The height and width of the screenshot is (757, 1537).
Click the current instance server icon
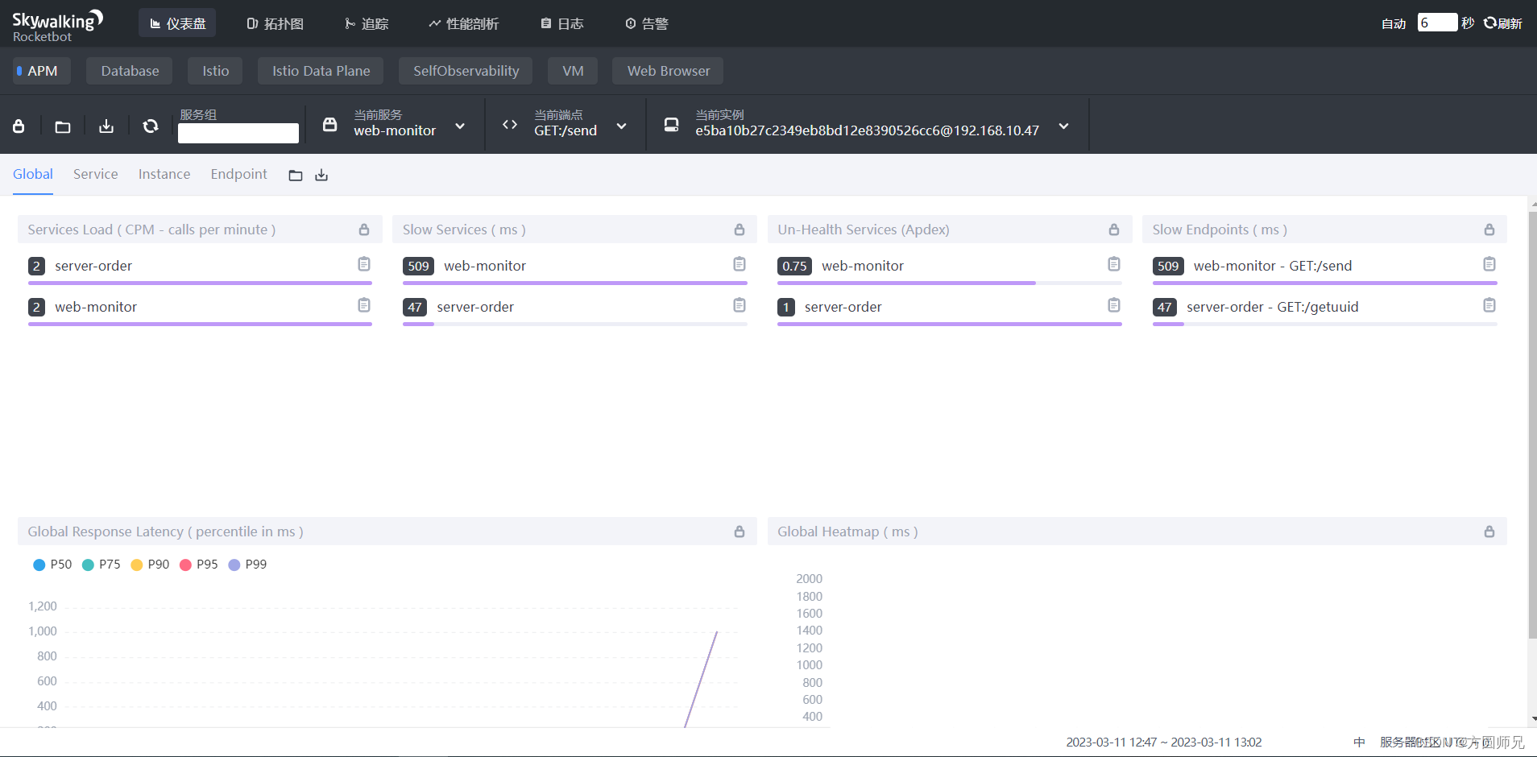(671, 125)
